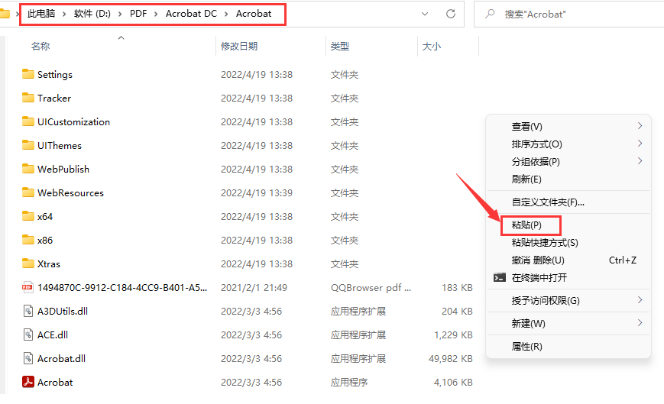The width and height of the screenshot is (664, 404).
Task: Click the 1,229 KB size cell
Action: click(453, 335)
